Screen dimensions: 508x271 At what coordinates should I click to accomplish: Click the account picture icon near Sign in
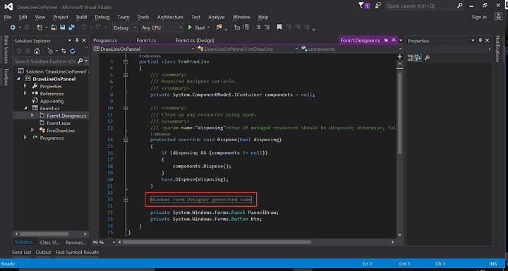(x=498, y=16)
